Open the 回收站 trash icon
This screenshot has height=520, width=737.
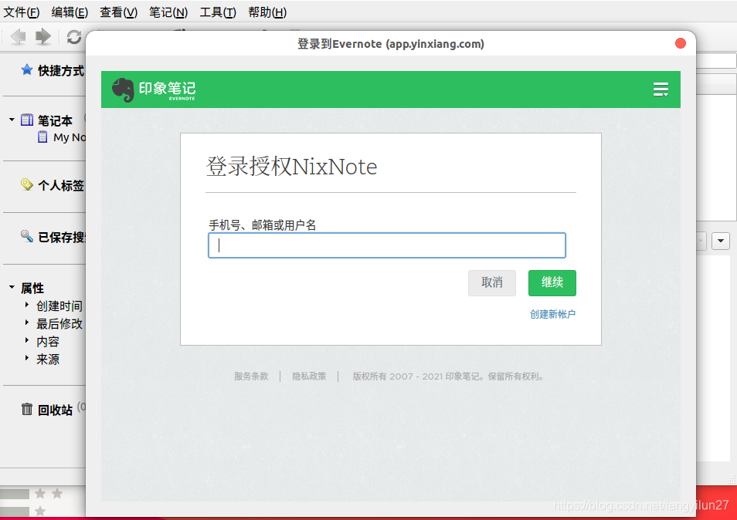(27, 410)
